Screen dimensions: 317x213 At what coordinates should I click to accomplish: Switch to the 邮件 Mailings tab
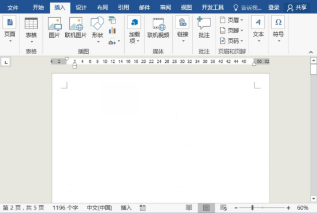[x=144, y=7]
